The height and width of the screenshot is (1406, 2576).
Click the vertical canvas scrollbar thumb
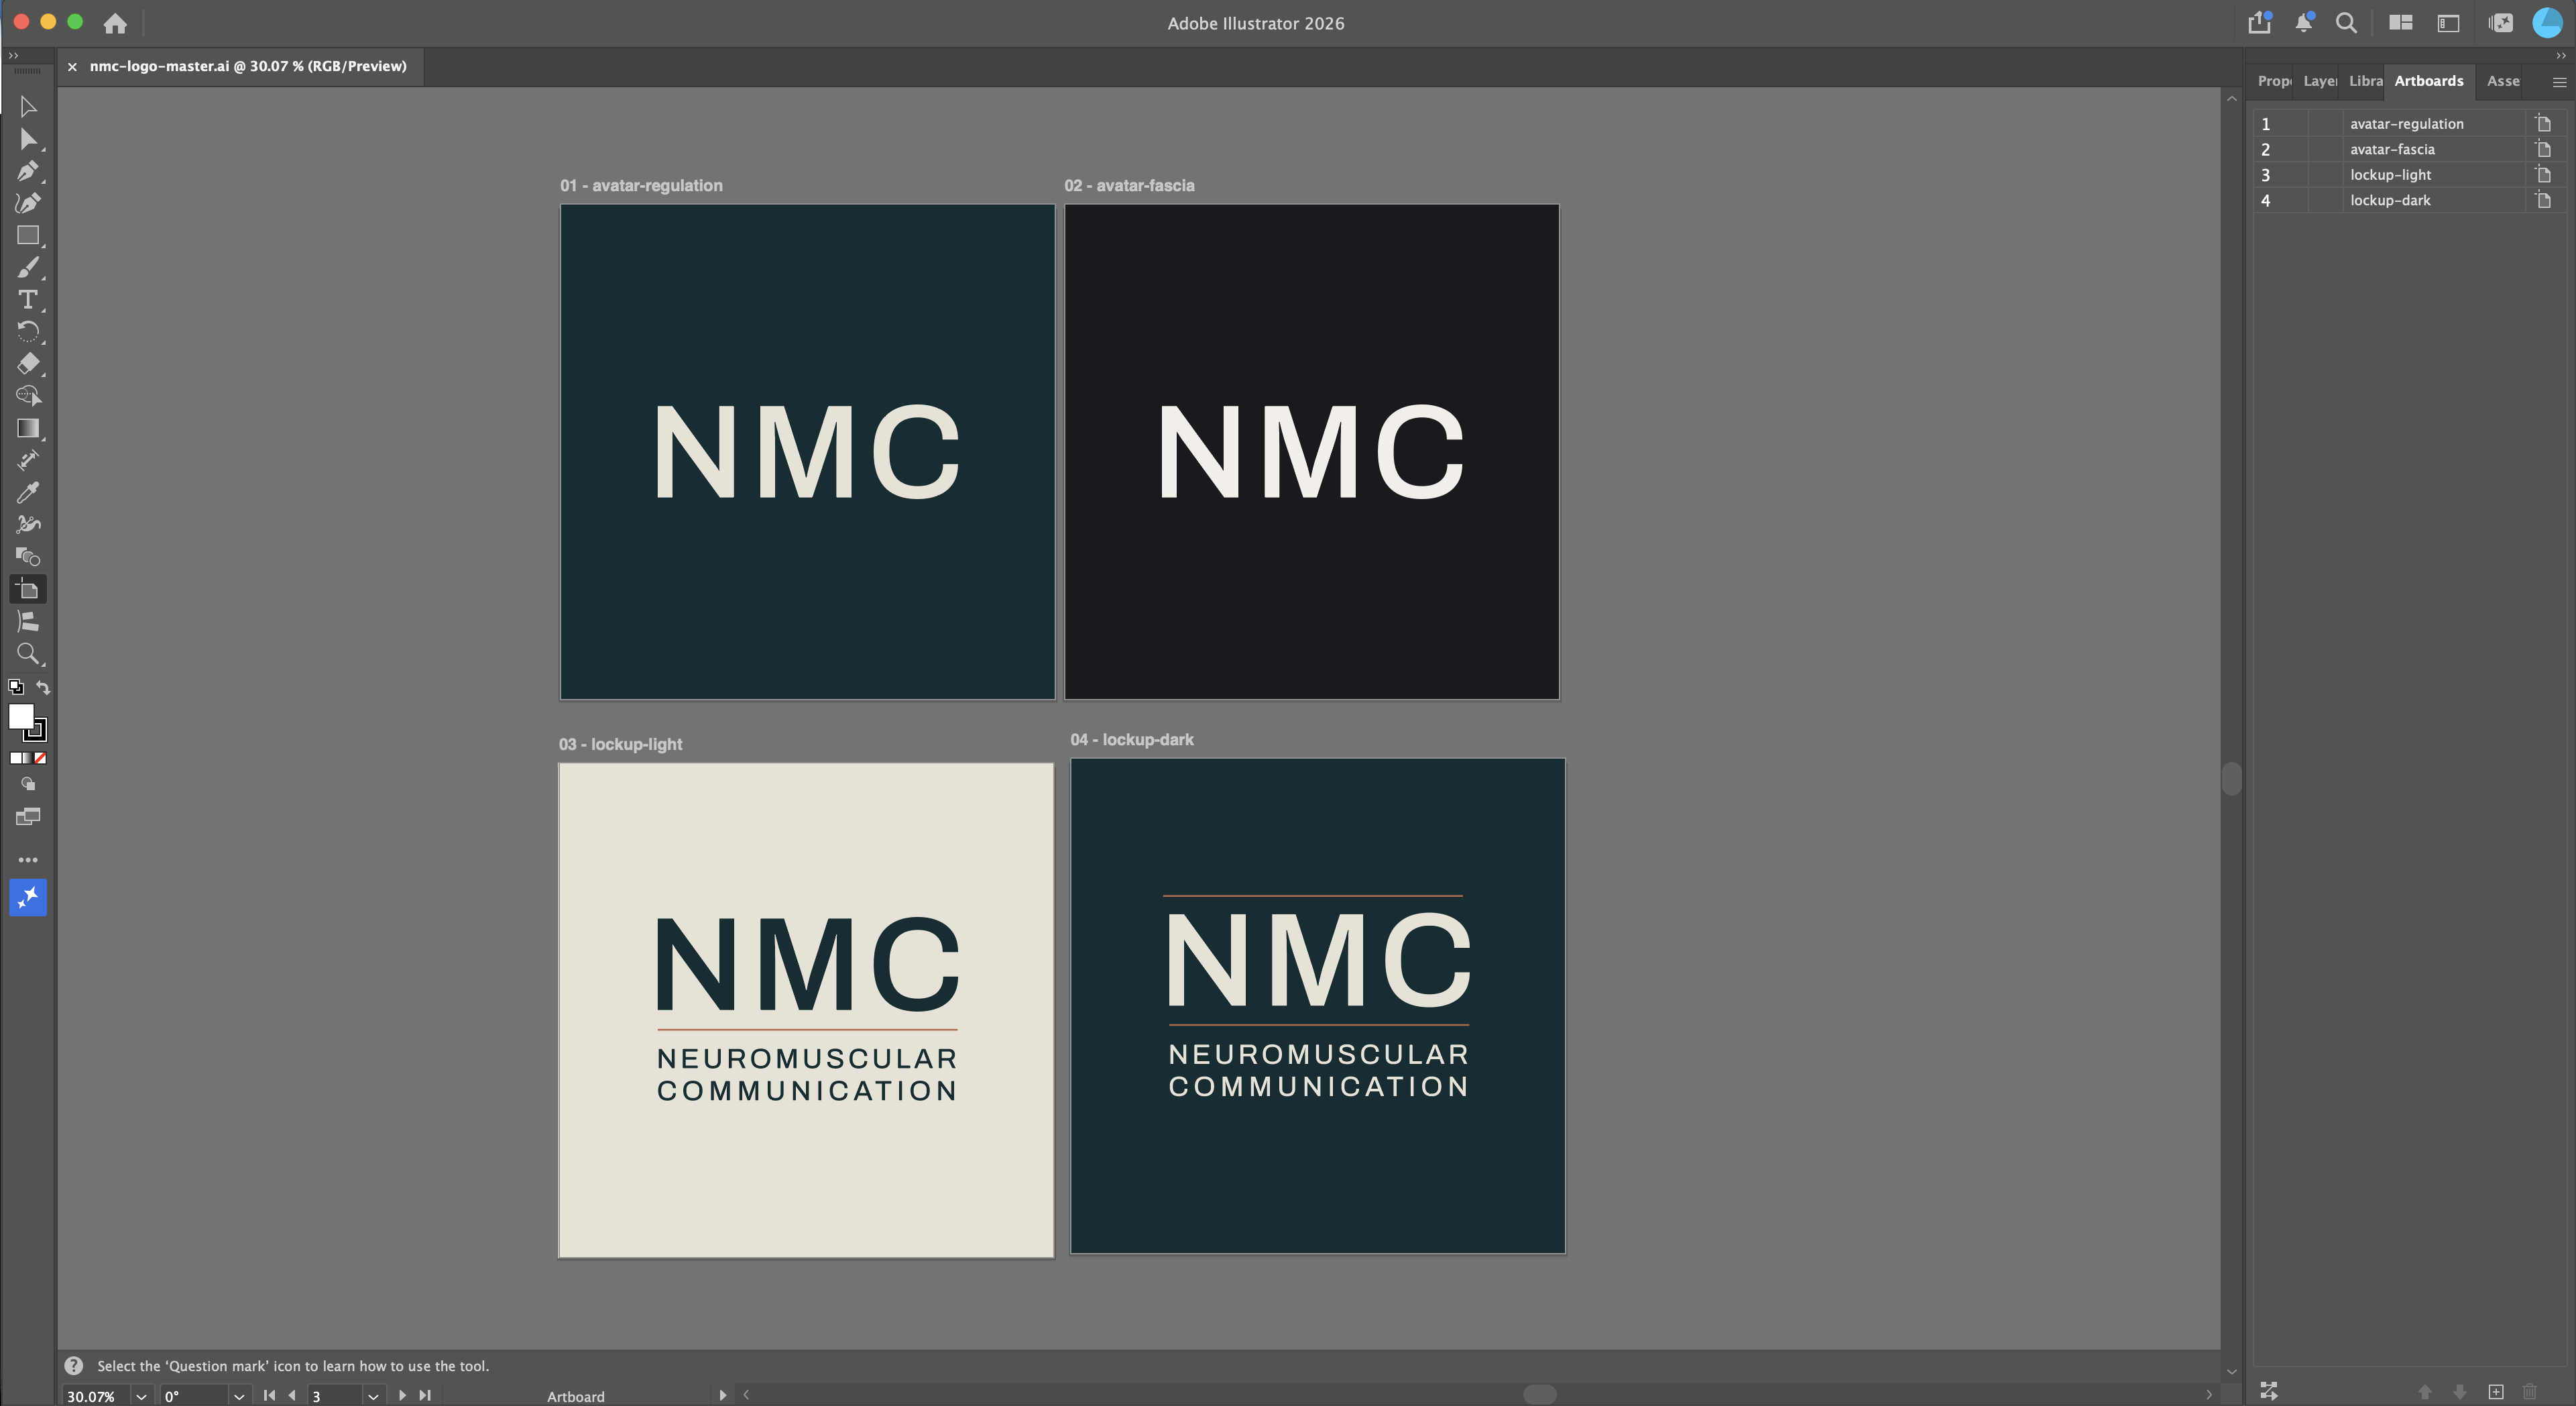[x=2231, y=777]
